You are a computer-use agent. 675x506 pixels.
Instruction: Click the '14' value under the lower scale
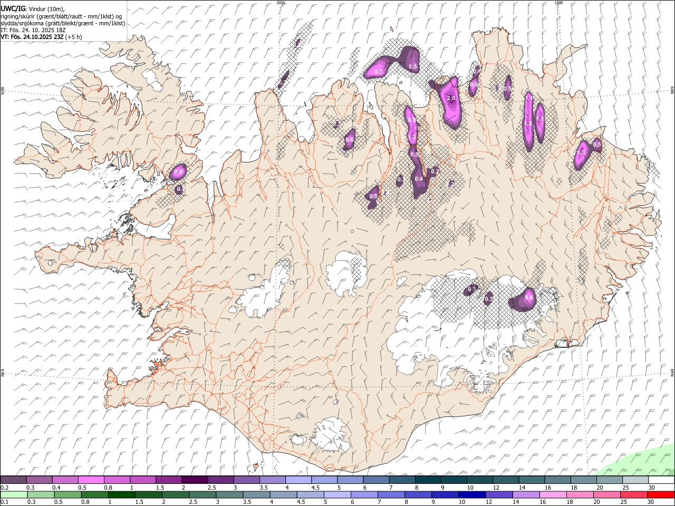(x=516, y=502)
